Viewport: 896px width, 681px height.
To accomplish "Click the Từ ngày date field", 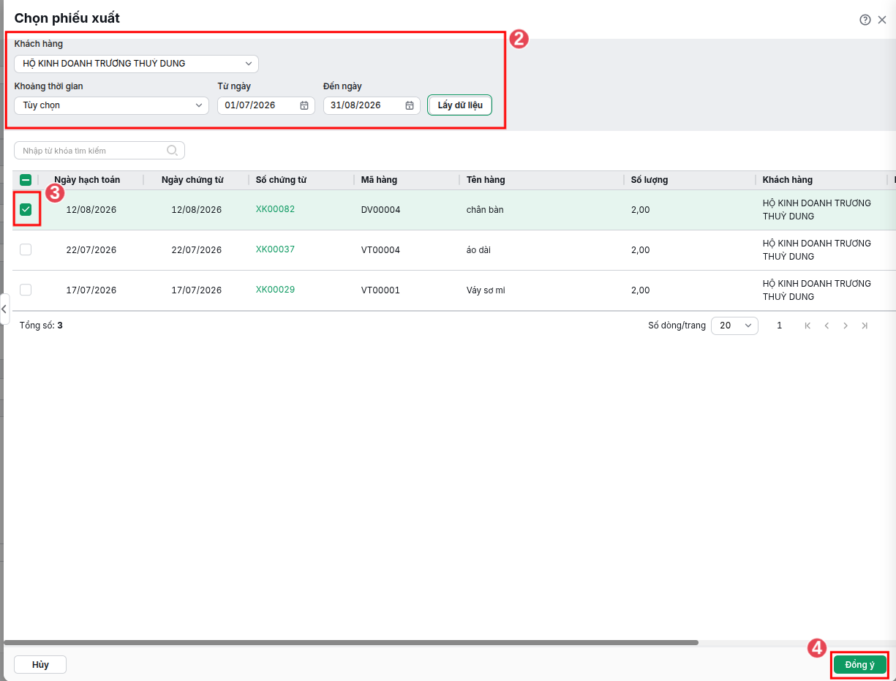I will tap(266, 105).
